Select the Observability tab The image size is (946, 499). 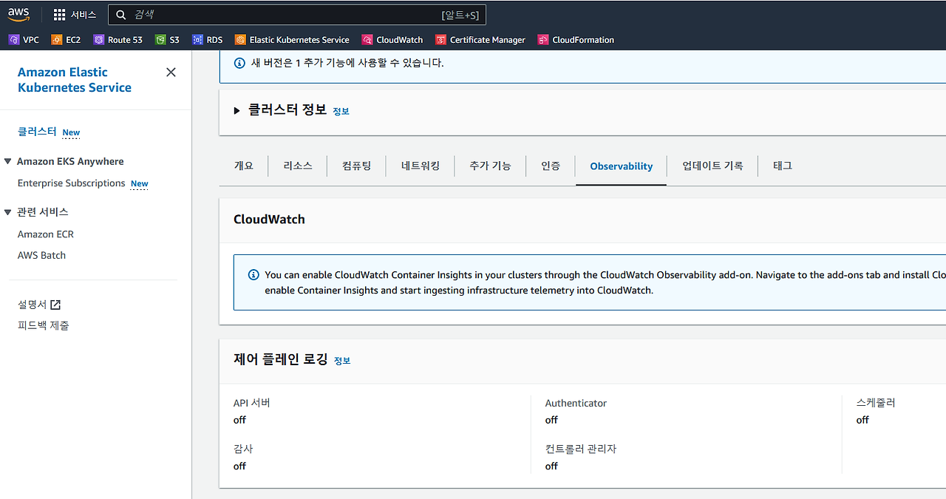point(622,166)
